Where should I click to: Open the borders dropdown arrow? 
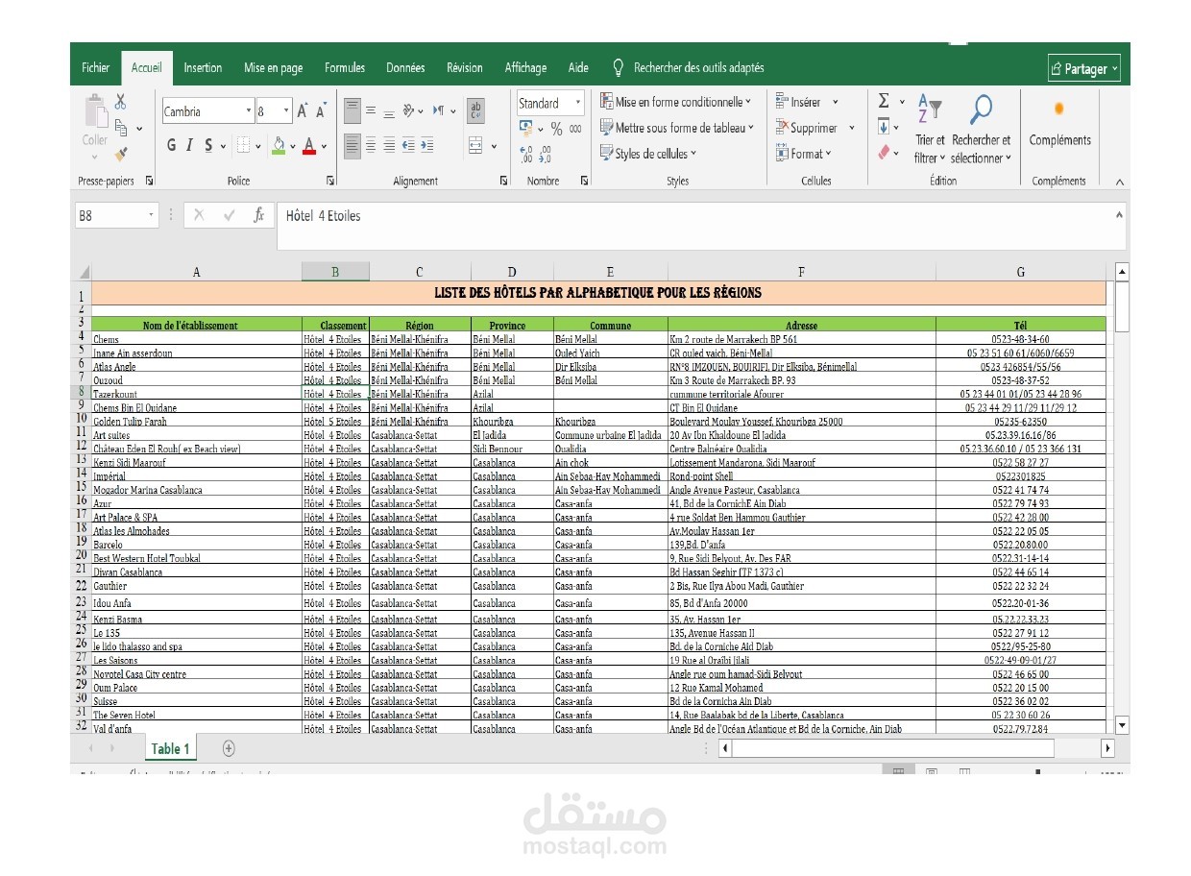(259, 146)
